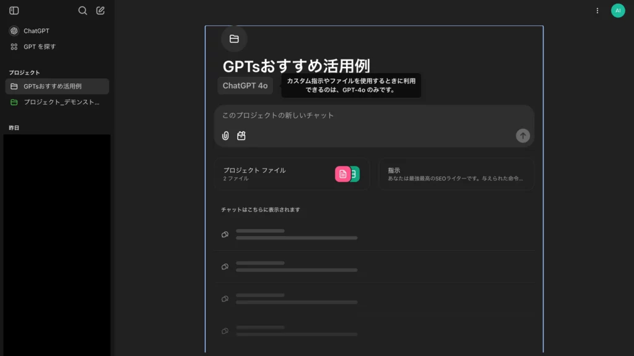Viewport: 634px width, 356px height.
Task: Open search chats magnifier icon
Action: (83, 11)
